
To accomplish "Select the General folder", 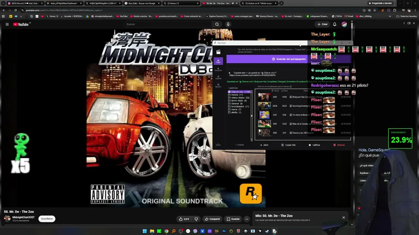I will coord(235,103).
